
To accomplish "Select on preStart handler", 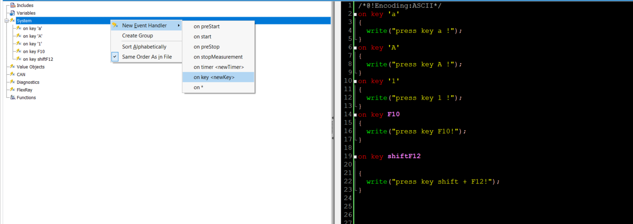I will point(219,26).
